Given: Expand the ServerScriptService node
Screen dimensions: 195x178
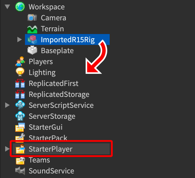Looking at the screenshot, I should (8, 105).
